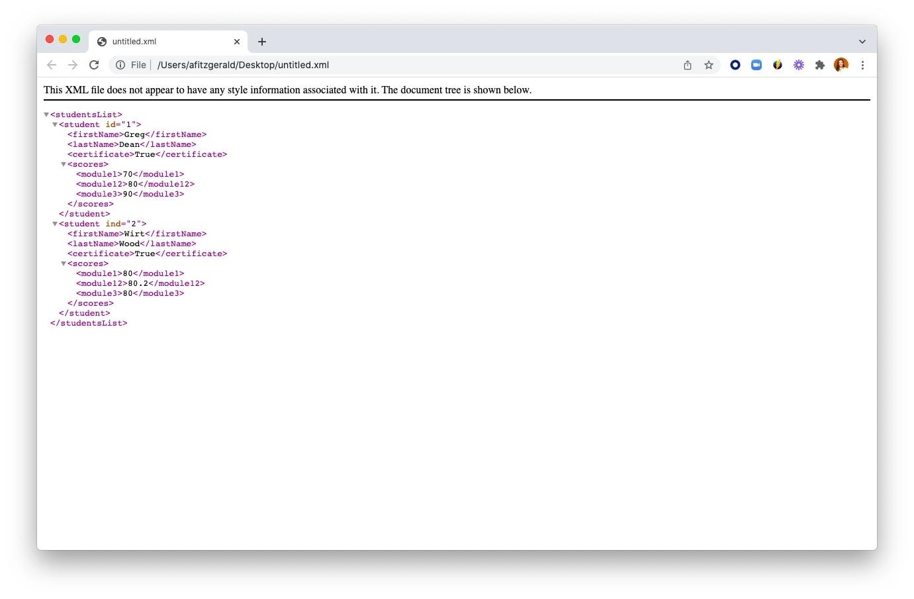Collapse the student ind="2" node
Screen dimensions: 914x599
tap(55, 224)
